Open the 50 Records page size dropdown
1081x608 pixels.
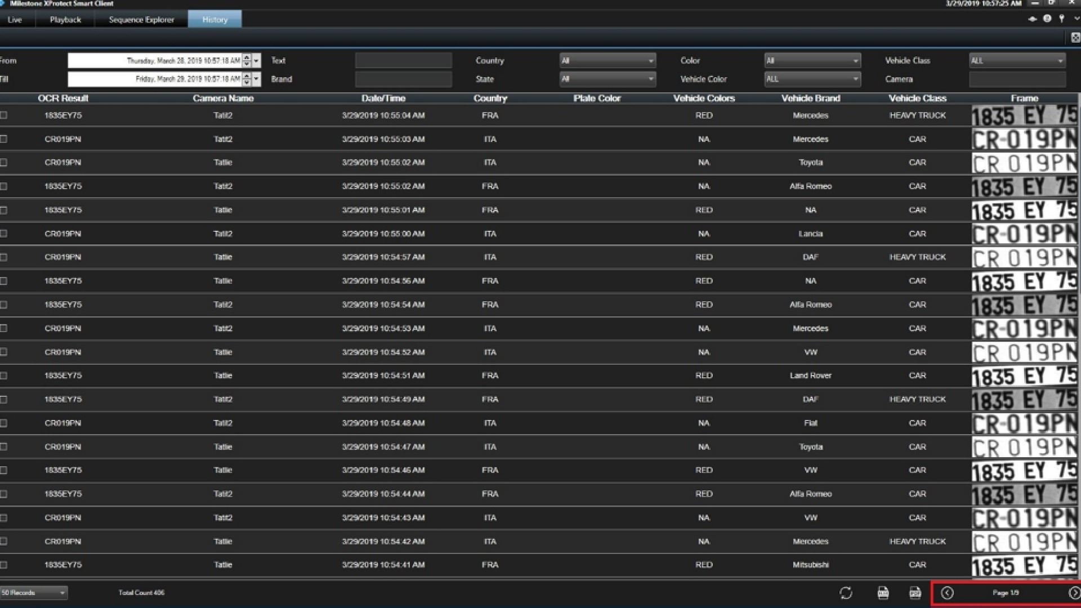(34, 592)
